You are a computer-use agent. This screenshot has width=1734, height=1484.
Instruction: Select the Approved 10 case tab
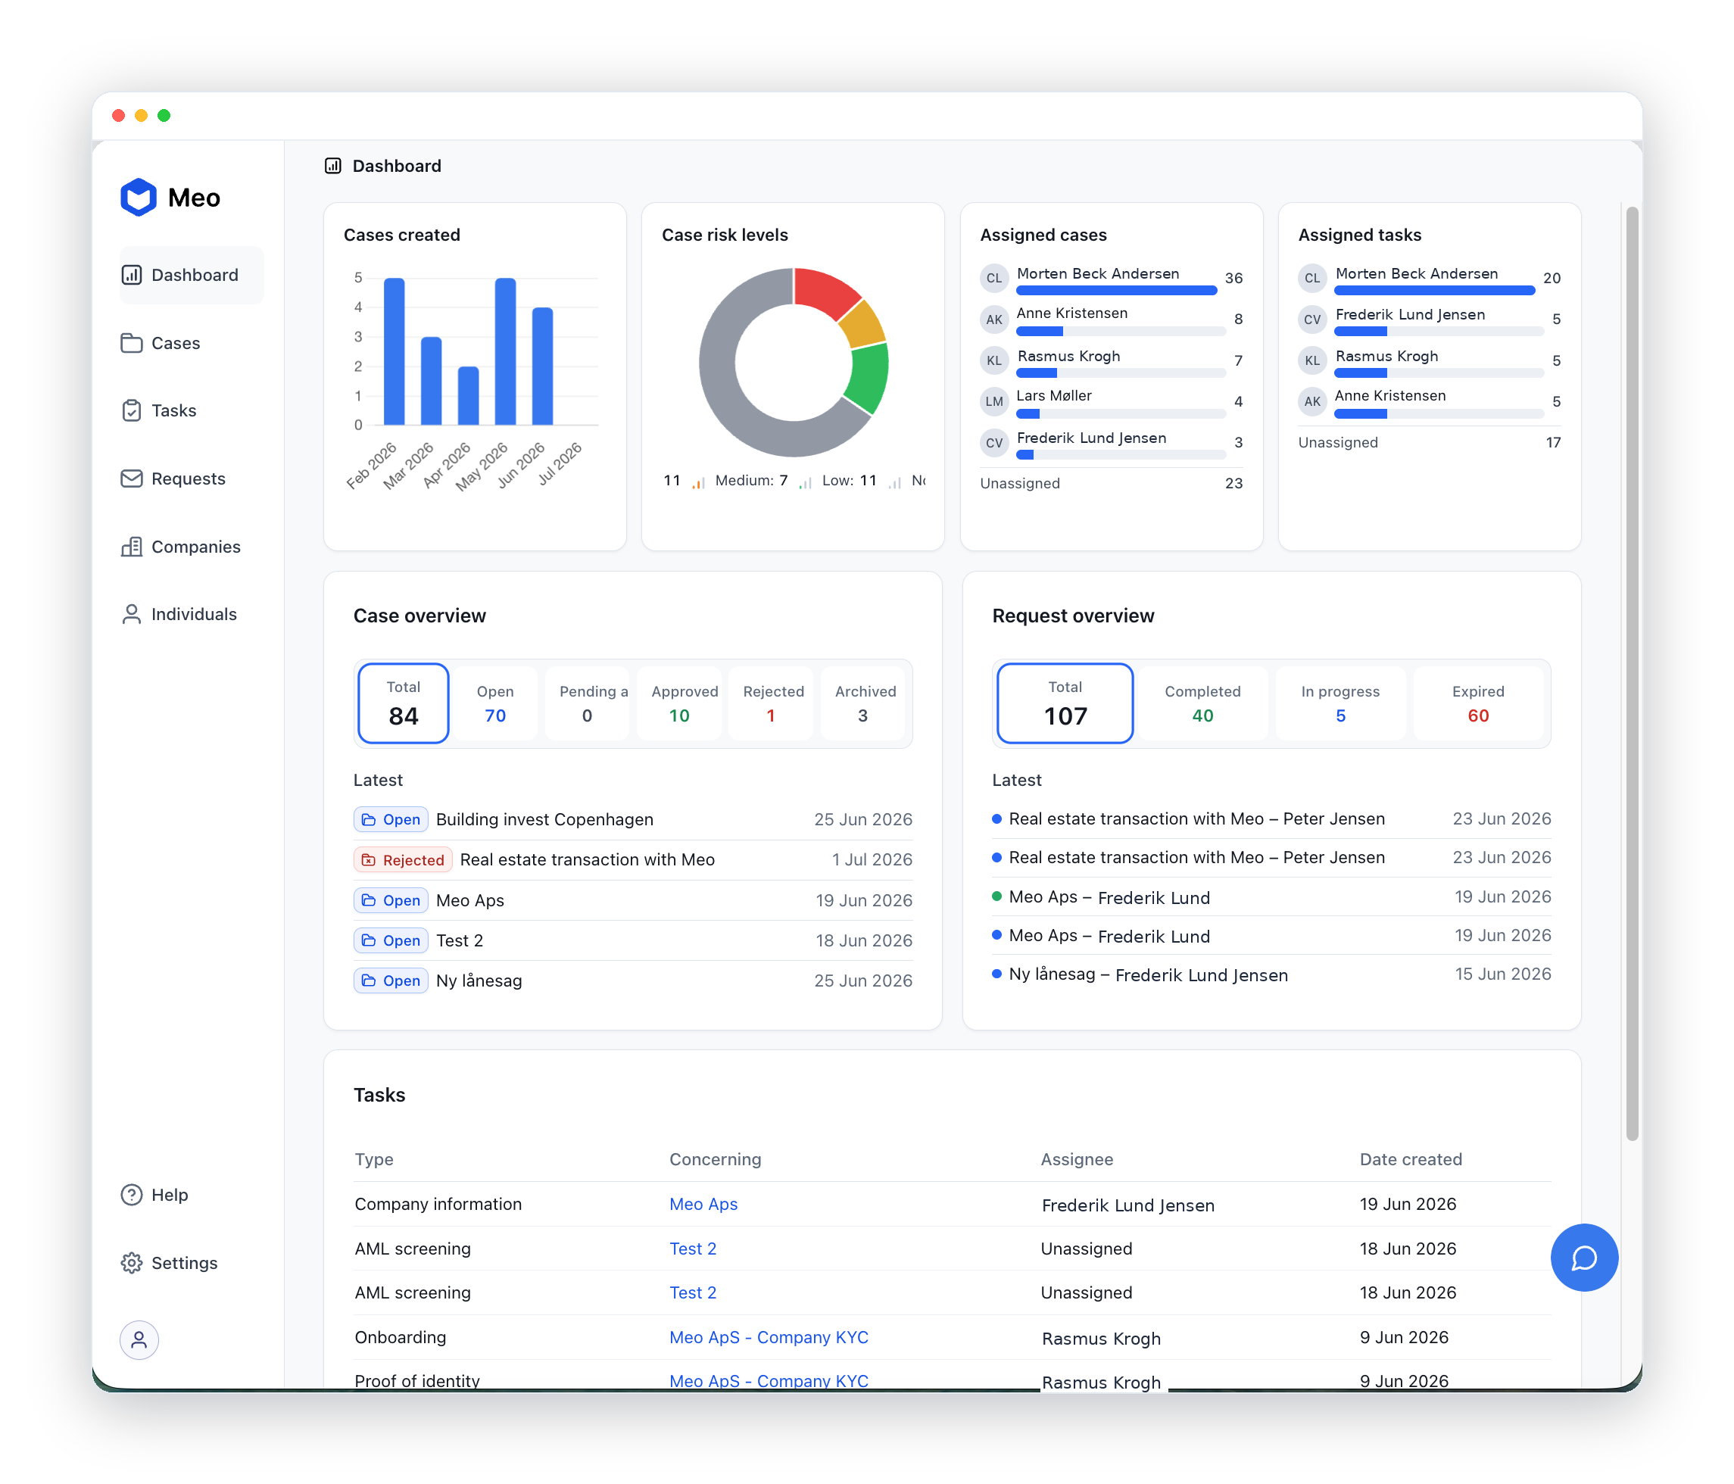click(x=679, y=703)
